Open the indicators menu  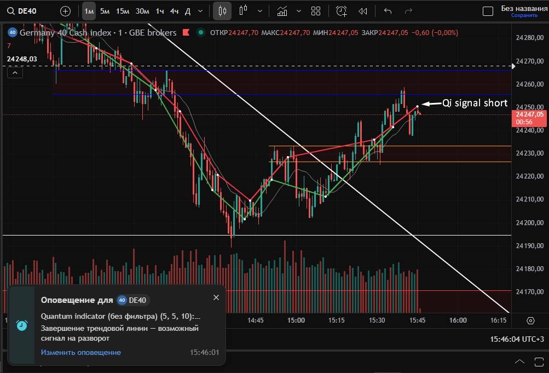(x=282, y=11)
